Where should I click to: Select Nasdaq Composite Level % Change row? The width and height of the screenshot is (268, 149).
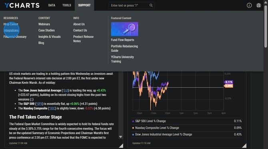[x=187, y=128]
